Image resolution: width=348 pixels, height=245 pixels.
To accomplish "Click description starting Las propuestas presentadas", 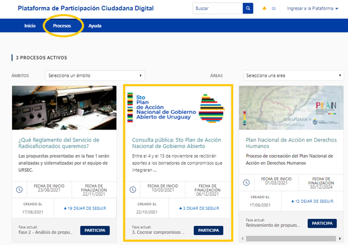I will pyautogui.click(x=64, y=163).
